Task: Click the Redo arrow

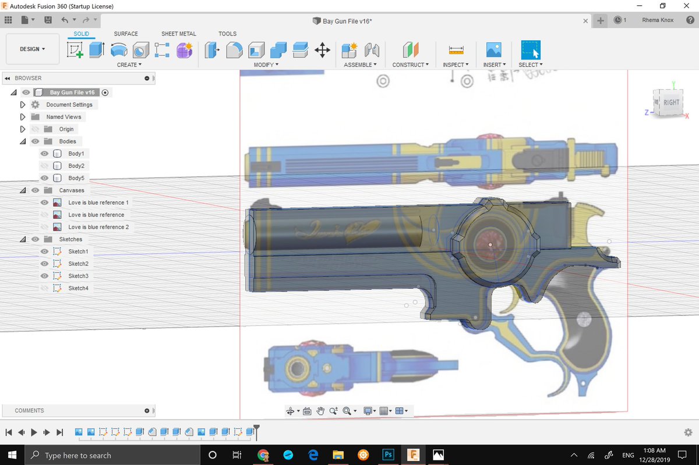Action: (85, 20)
